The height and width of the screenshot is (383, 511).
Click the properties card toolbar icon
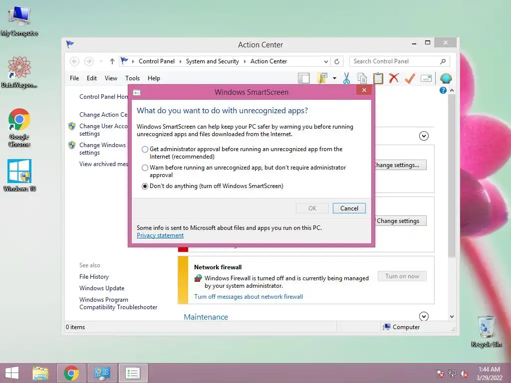click(x=426, y=78)
